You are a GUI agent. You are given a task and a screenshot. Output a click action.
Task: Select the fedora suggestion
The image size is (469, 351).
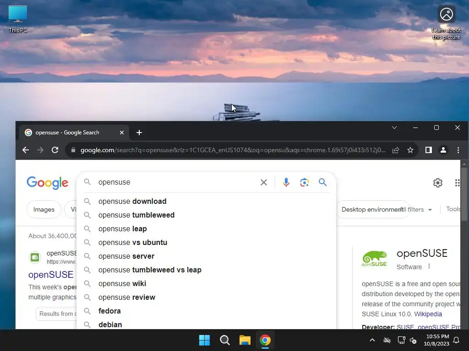207,311
